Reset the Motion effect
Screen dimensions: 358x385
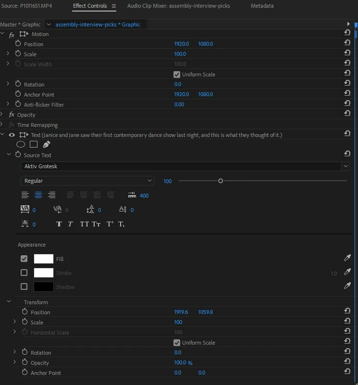click(347, 32)
